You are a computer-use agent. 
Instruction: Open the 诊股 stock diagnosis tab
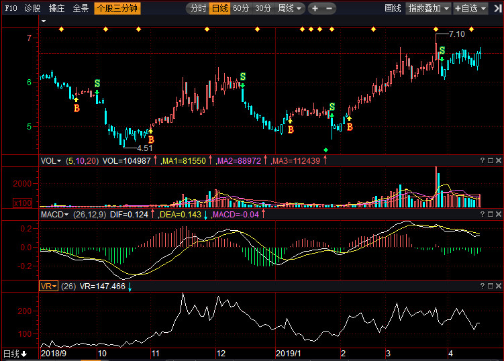click(x=32, y=9)
